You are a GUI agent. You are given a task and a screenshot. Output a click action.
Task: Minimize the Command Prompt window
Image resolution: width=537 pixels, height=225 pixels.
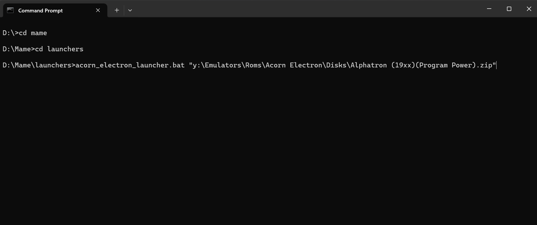489,9
